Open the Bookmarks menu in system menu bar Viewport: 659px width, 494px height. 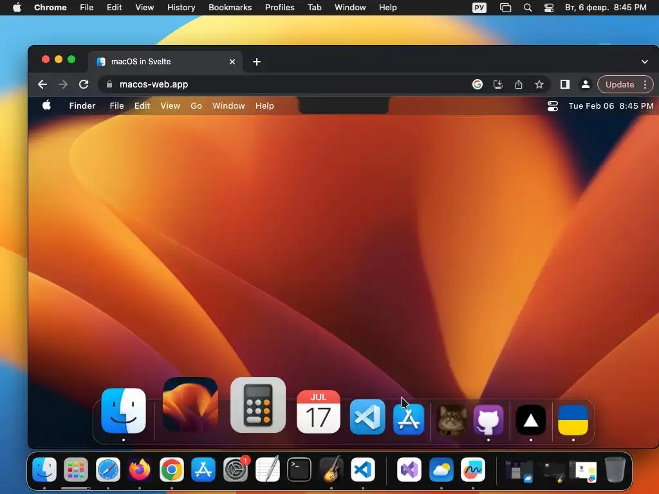click(230, 8)
